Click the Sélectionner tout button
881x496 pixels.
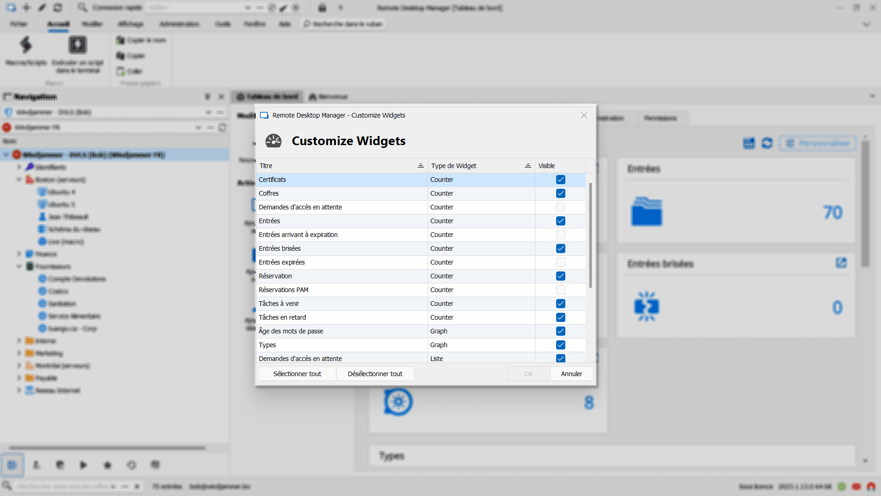[x=297, y=374]
